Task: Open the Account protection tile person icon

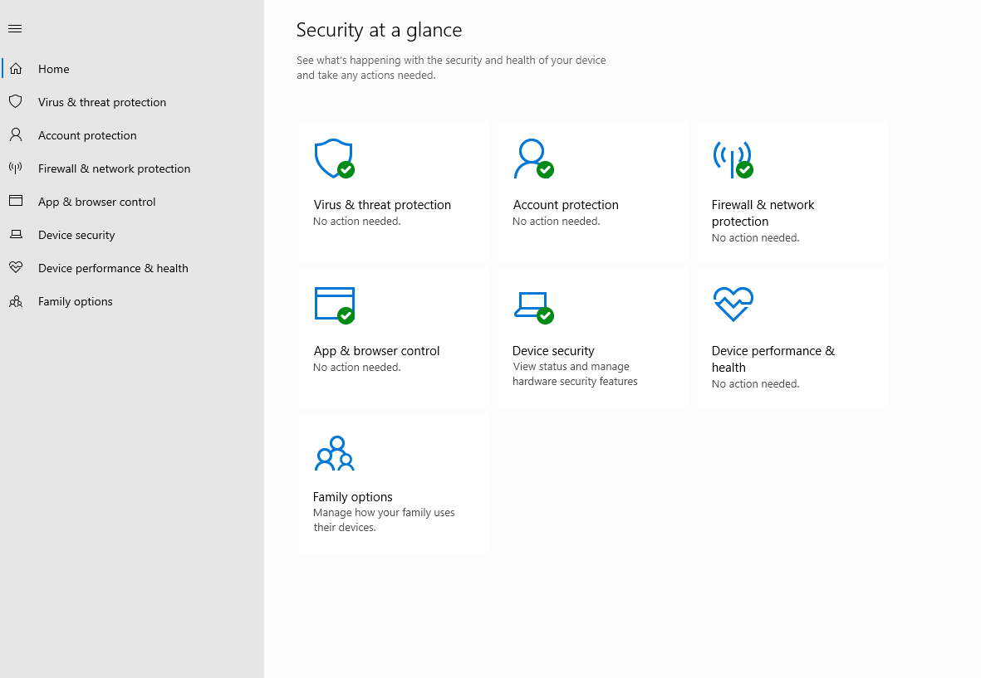Action: click(532, 158)
